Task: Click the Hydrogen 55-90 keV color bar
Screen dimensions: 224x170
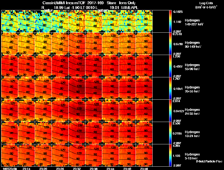Action: 170,66
